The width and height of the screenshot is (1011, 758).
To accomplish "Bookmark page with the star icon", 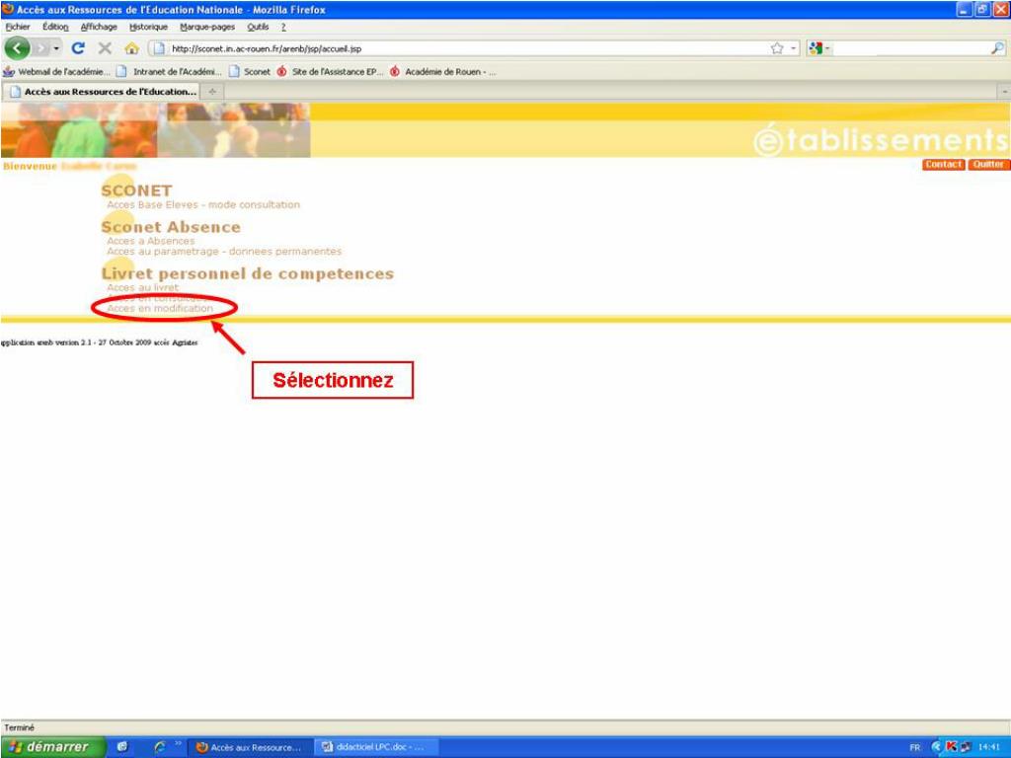I will coord(777,48).
